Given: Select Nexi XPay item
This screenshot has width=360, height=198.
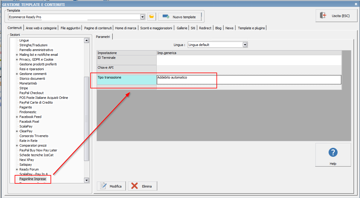Looking at the screenshot, I should tap(27, 160).
